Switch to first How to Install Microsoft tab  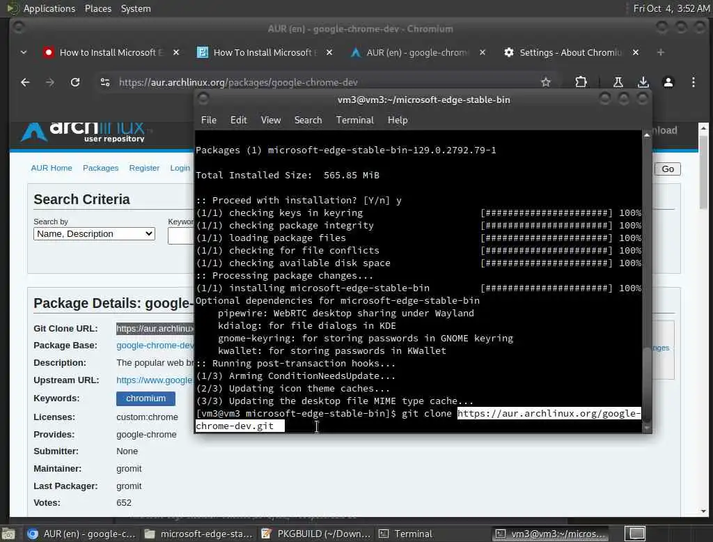click(111, 53)
